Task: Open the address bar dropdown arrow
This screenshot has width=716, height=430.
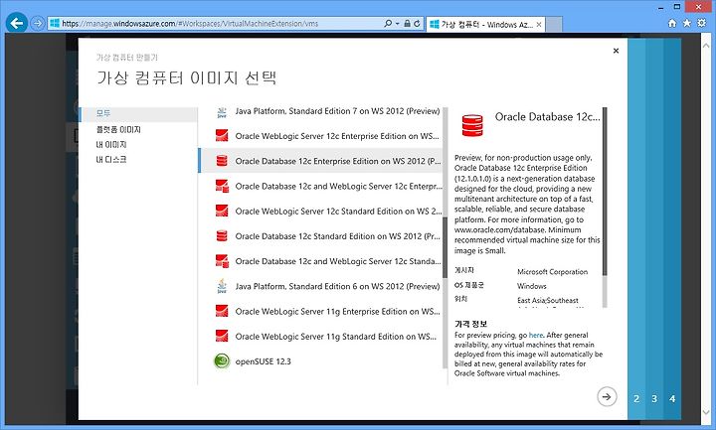Action: coord(397,23)
